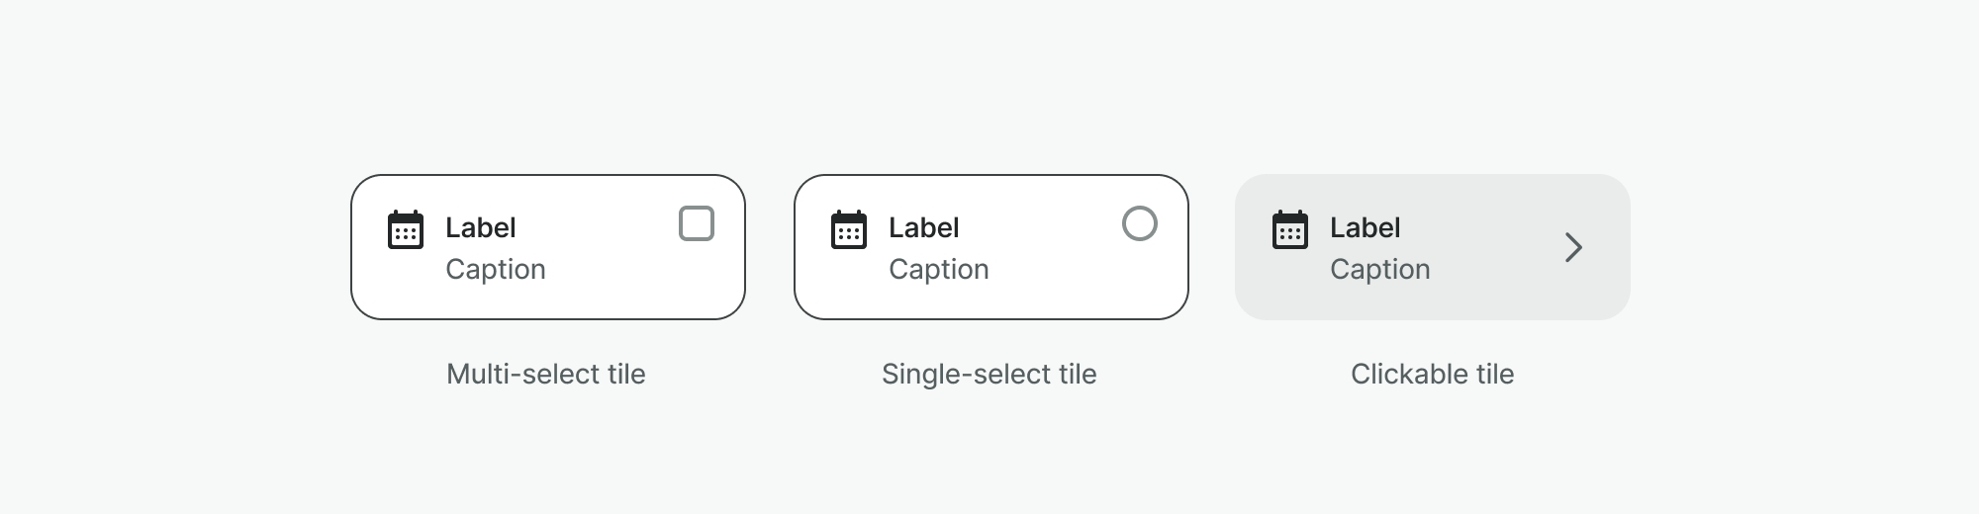The image size is (1979, 514).
Task: Click empty space below the radio button inside its tile
Action: (1140, 282)
